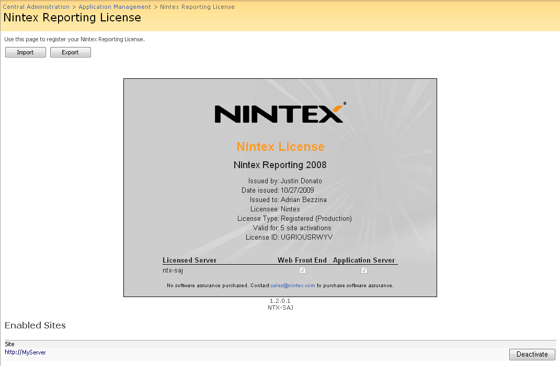Viewport: 560px width, 366px height.
Task: Click the Enabled Sites section heading
Action: click(35, 325)
